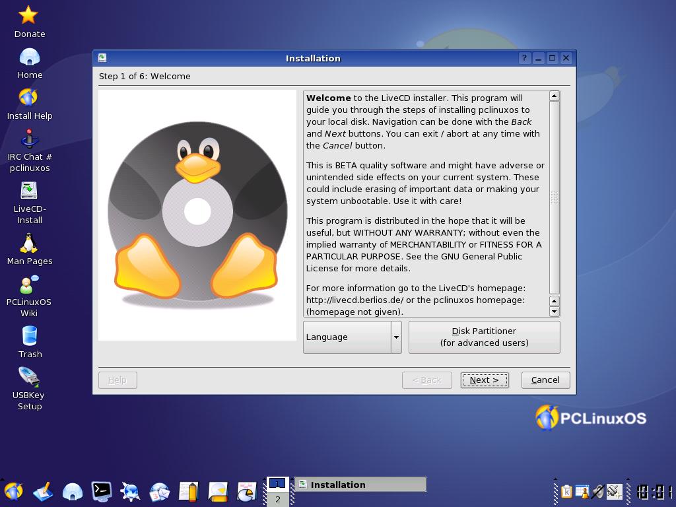Click the text scrollbar top up arrow
Image resolution: width=676 pixels, height=507 pixels.
pyautogui.click(x=555, y=96)
